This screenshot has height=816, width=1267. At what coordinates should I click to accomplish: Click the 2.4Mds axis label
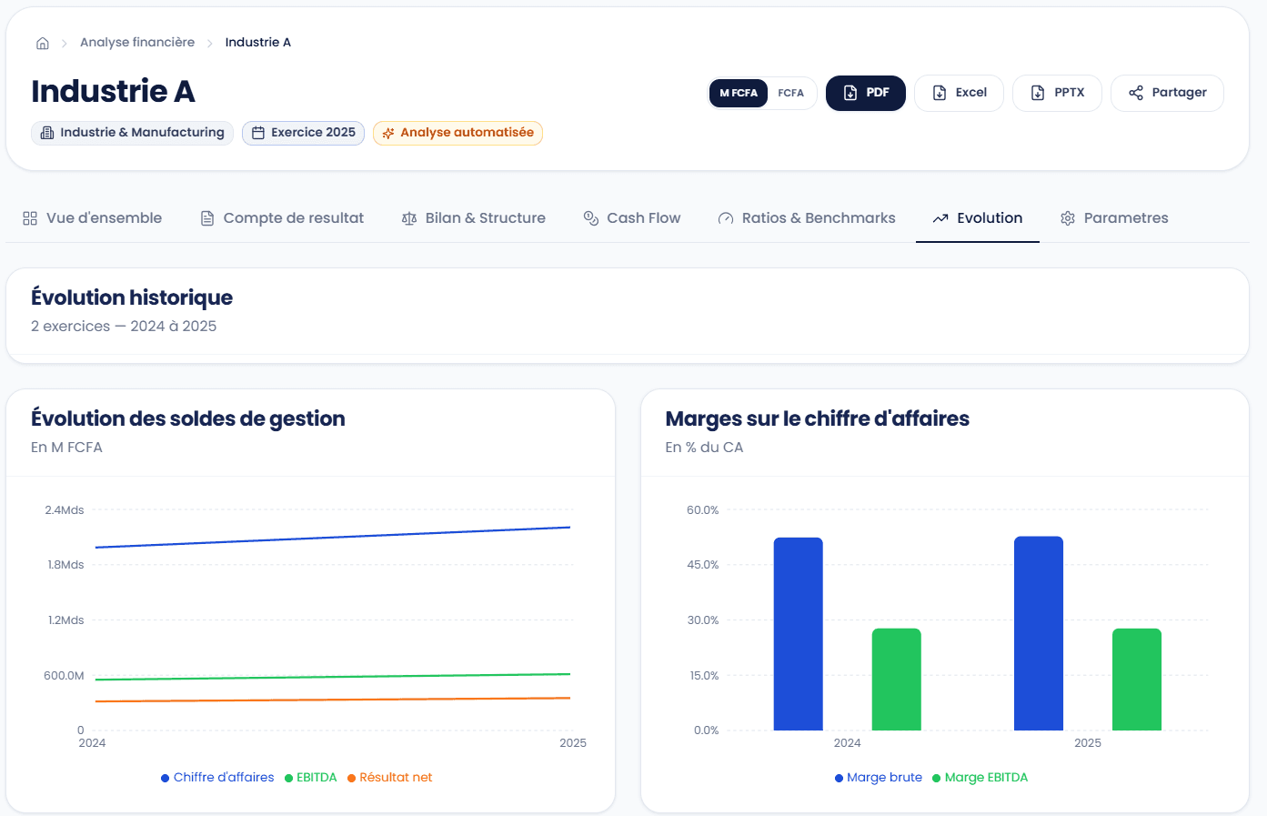pos(65,510)
